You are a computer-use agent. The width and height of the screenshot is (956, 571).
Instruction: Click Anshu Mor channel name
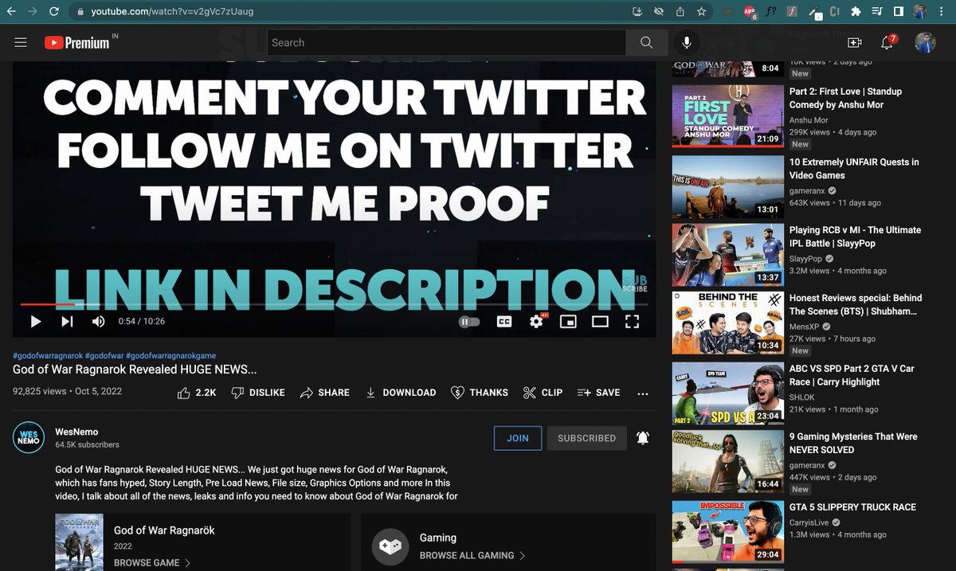[x=809, y=120]
